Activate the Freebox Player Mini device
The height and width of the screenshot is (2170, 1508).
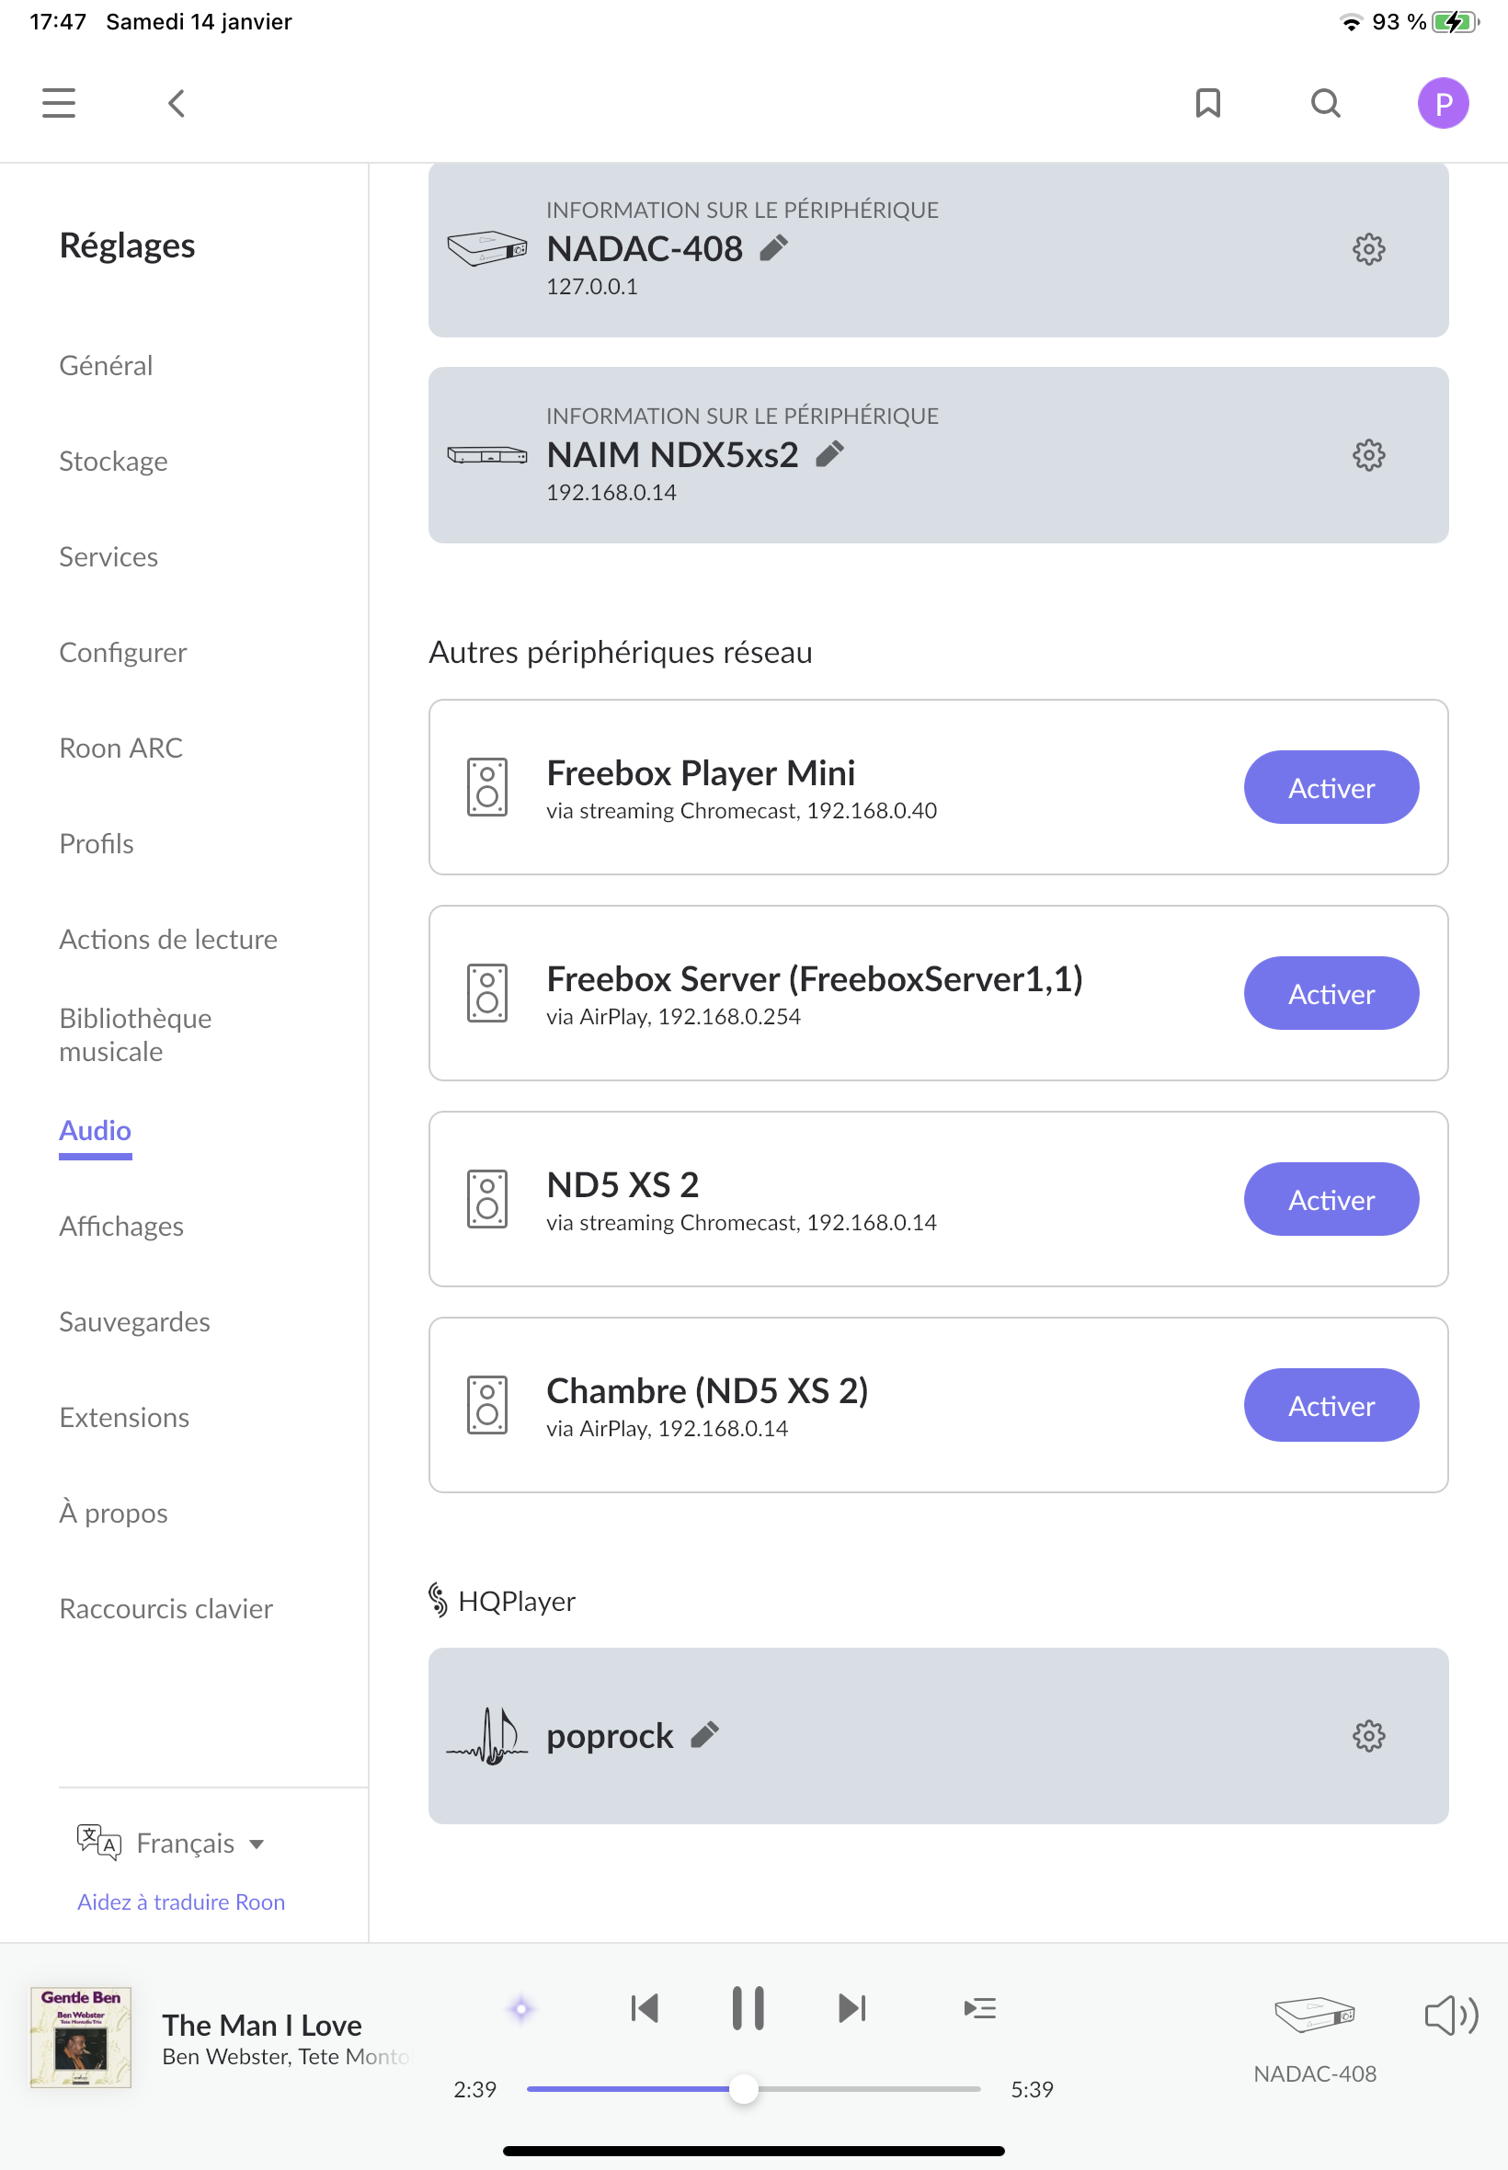(1331, 787)
